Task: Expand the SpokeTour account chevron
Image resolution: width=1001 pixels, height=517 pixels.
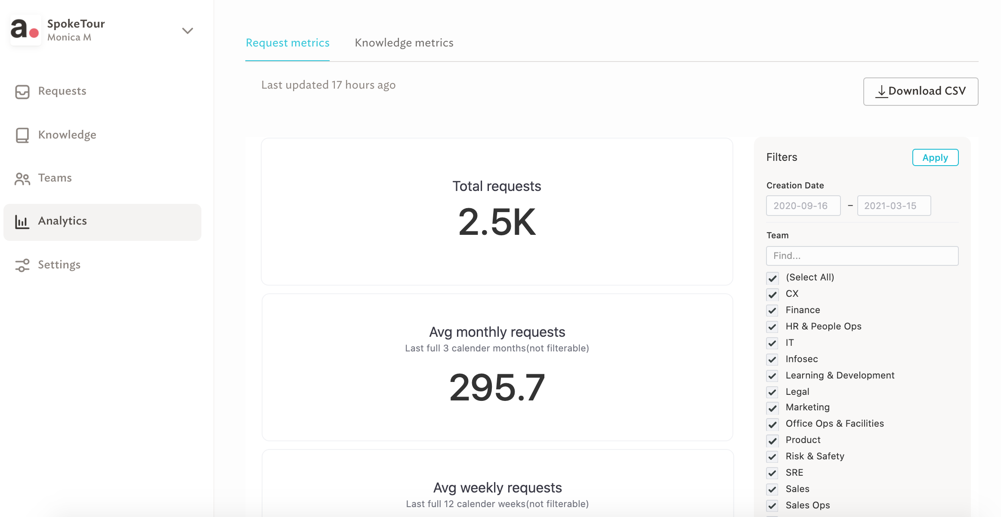Action: click(188, 31)
